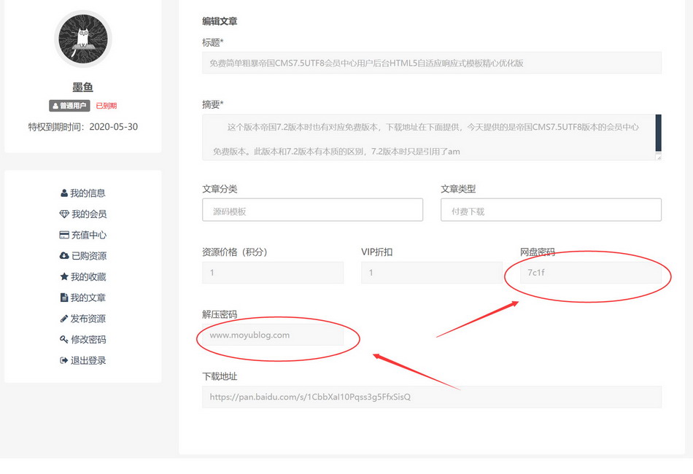Image resolution: width=693 pixels, height=474 pixels.
Task: Open 我的文章 article list
Action: point(88,298)
